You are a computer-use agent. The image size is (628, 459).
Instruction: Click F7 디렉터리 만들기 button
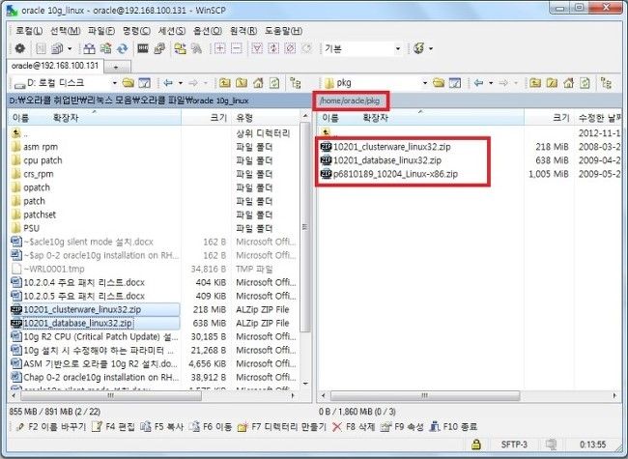tap(282, 427)
